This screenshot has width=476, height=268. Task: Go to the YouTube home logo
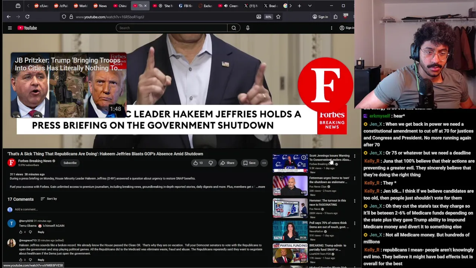pos(27,28)
